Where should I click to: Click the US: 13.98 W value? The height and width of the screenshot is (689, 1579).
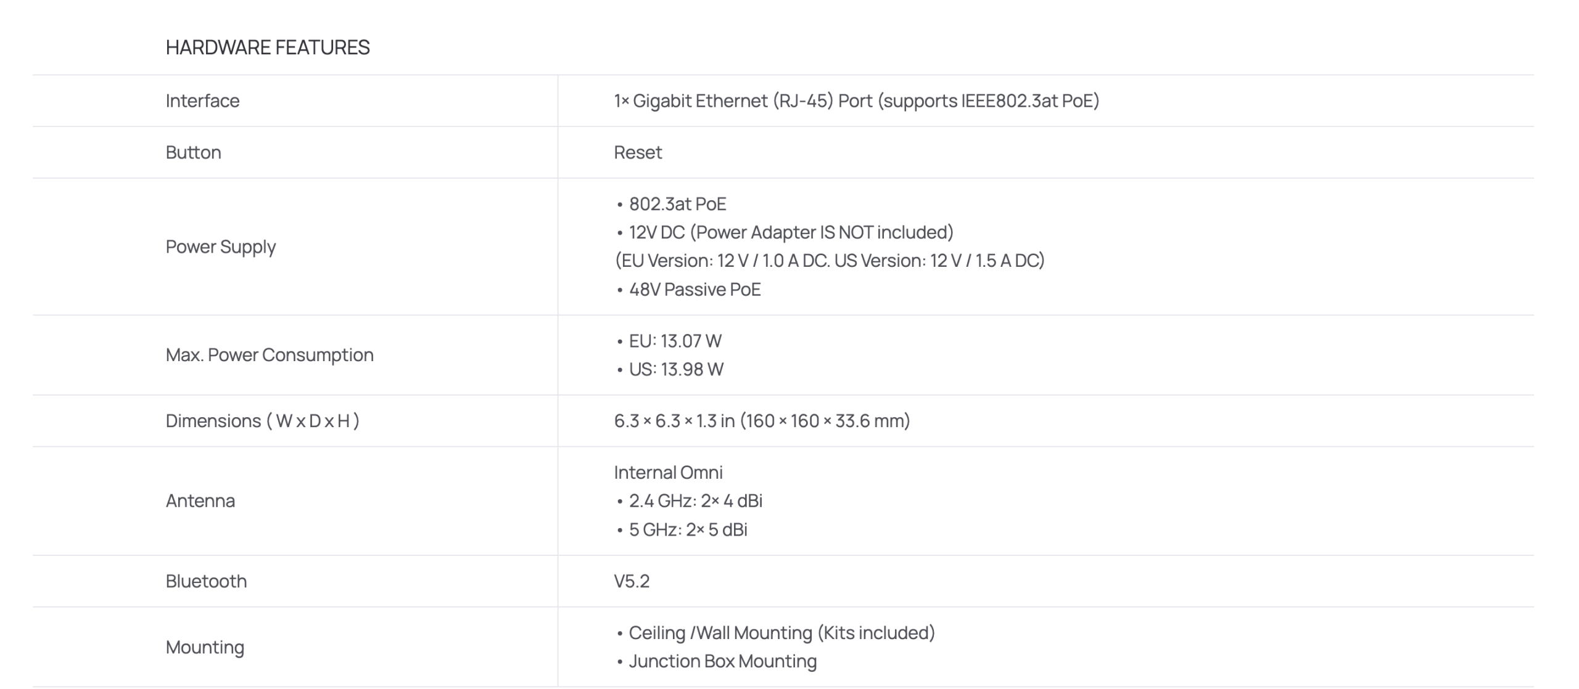[x=676, y=369]
